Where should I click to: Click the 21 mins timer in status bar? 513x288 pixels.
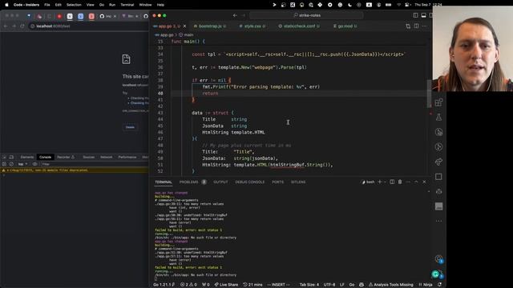pyautogui.click(x=252, y=285)
